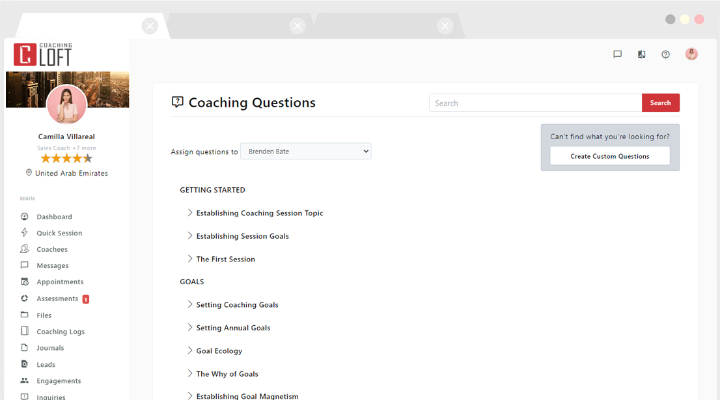Open the messages chat icon in header

coord(617,55)
